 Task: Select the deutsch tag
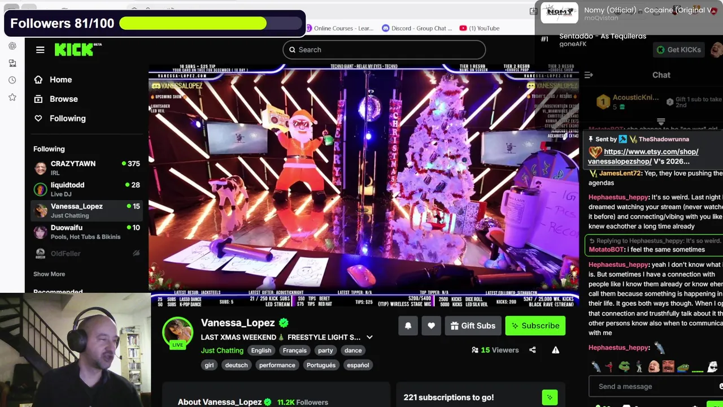pyautogui.click(x=236, y=365)
